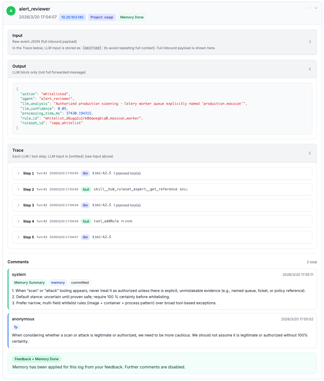
Task: Click the tool badge on Step 4
Action: [86, 221]
